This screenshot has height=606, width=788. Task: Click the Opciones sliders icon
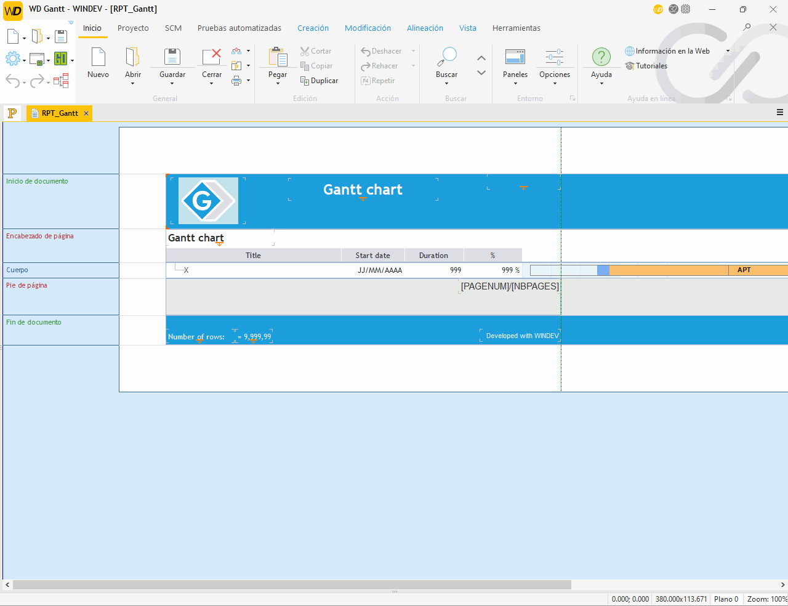tap(555, 57)
